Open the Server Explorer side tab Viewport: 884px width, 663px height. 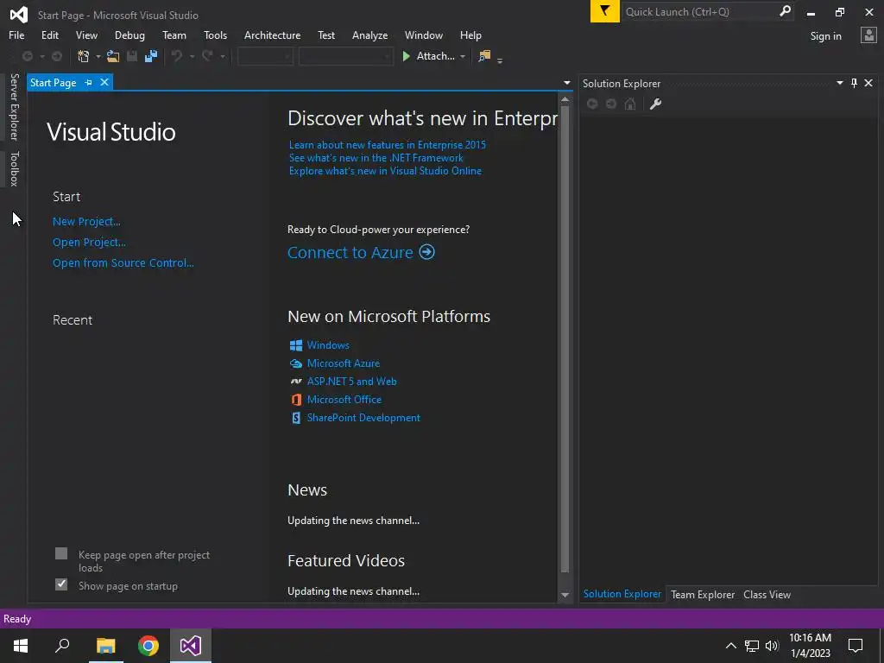pos(14,106)
